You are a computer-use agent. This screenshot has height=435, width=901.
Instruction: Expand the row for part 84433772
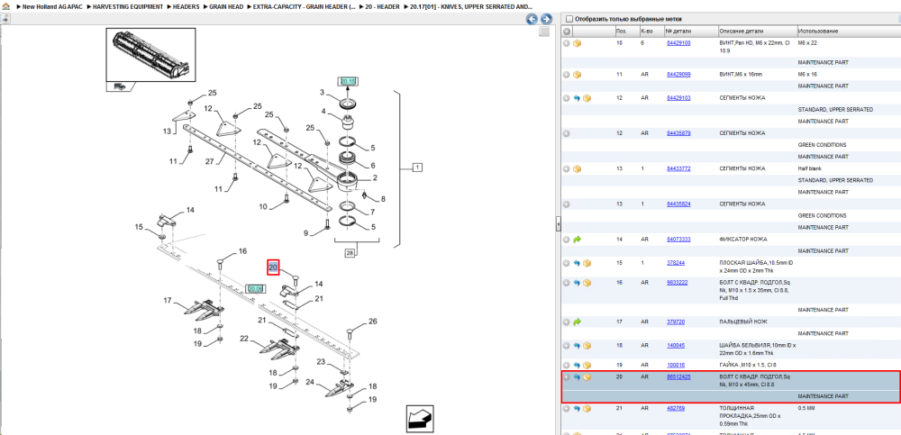coord(567,169)
